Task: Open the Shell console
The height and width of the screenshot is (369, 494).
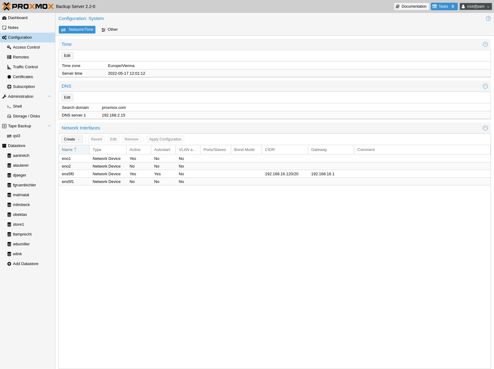Action: [x=17, y=106]
